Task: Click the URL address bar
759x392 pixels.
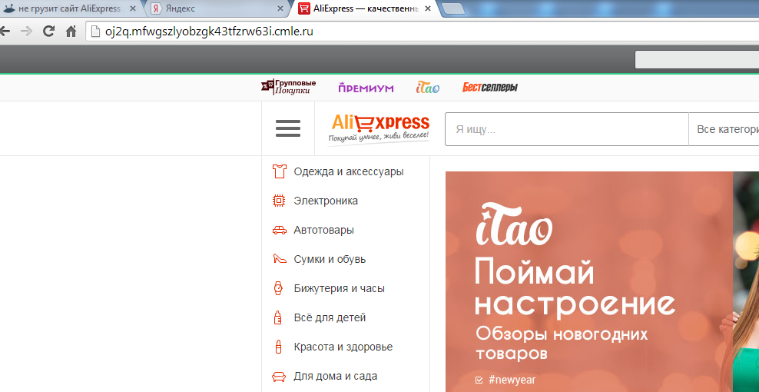Action: [423, 32]
